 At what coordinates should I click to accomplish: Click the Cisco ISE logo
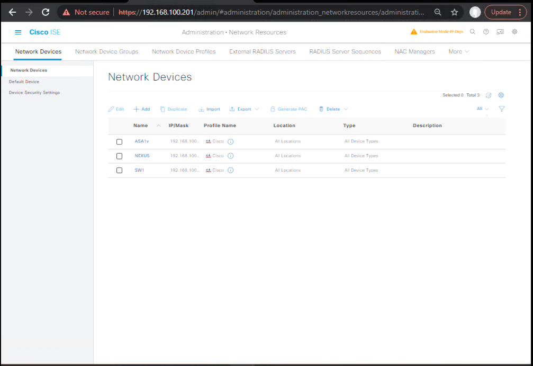(x=45, y=32)
